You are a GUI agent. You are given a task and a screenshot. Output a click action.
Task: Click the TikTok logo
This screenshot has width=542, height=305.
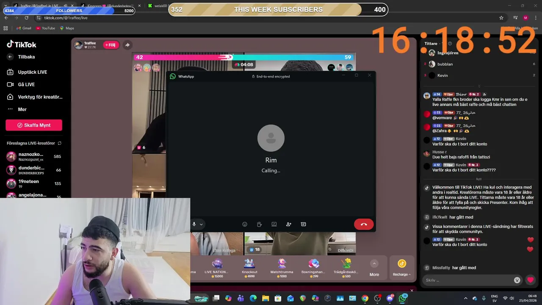pos(22,44)
